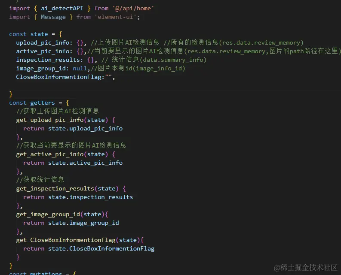Click the image_group_id property in state
The width and height of the screenshot is (341, 275).
(41, 68)
